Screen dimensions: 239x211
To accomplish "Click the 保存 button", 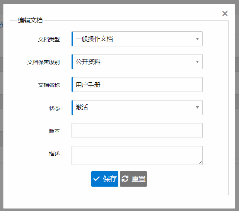I will coord(105,179).
